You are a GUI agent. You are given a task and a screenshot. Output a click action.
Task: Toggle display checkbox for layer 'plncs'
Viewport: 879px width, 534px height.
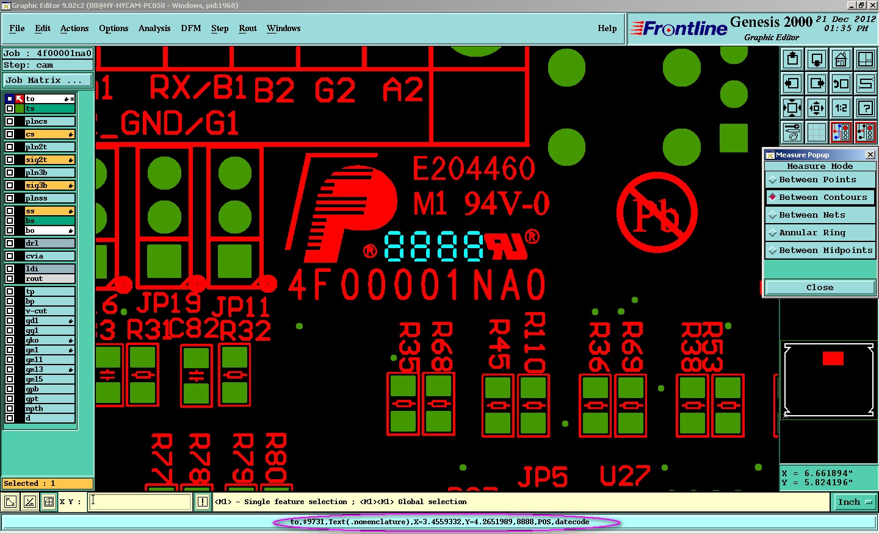coord(10,121)
